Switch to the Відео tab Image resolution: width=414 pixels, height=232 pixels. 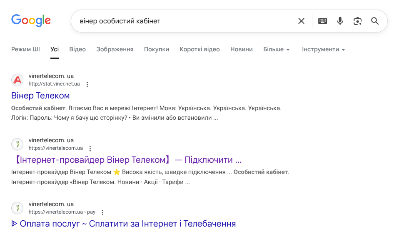coord(77,50)
